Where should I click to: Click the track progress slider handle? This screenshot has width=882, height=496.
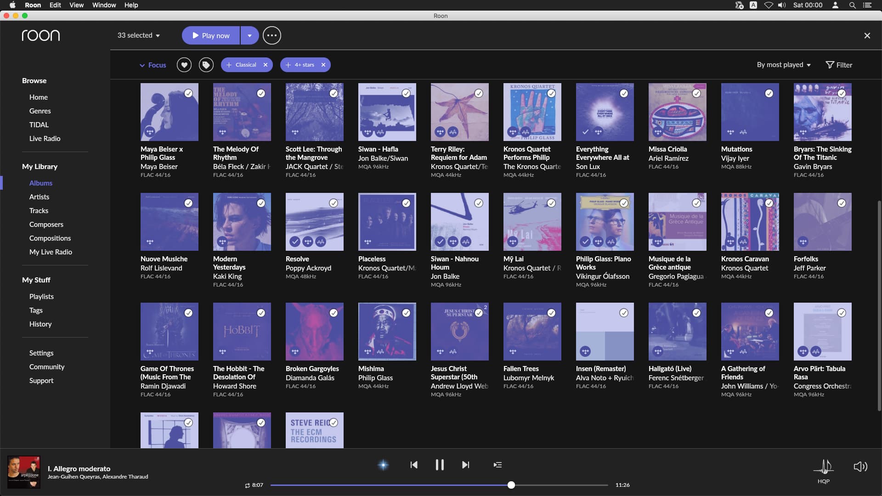click(511, 485)
